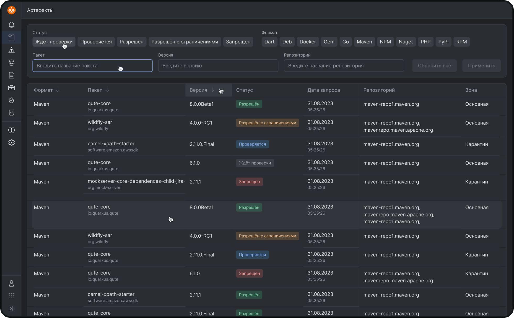
Task: Focus the Версия input field
Action: 218,66
